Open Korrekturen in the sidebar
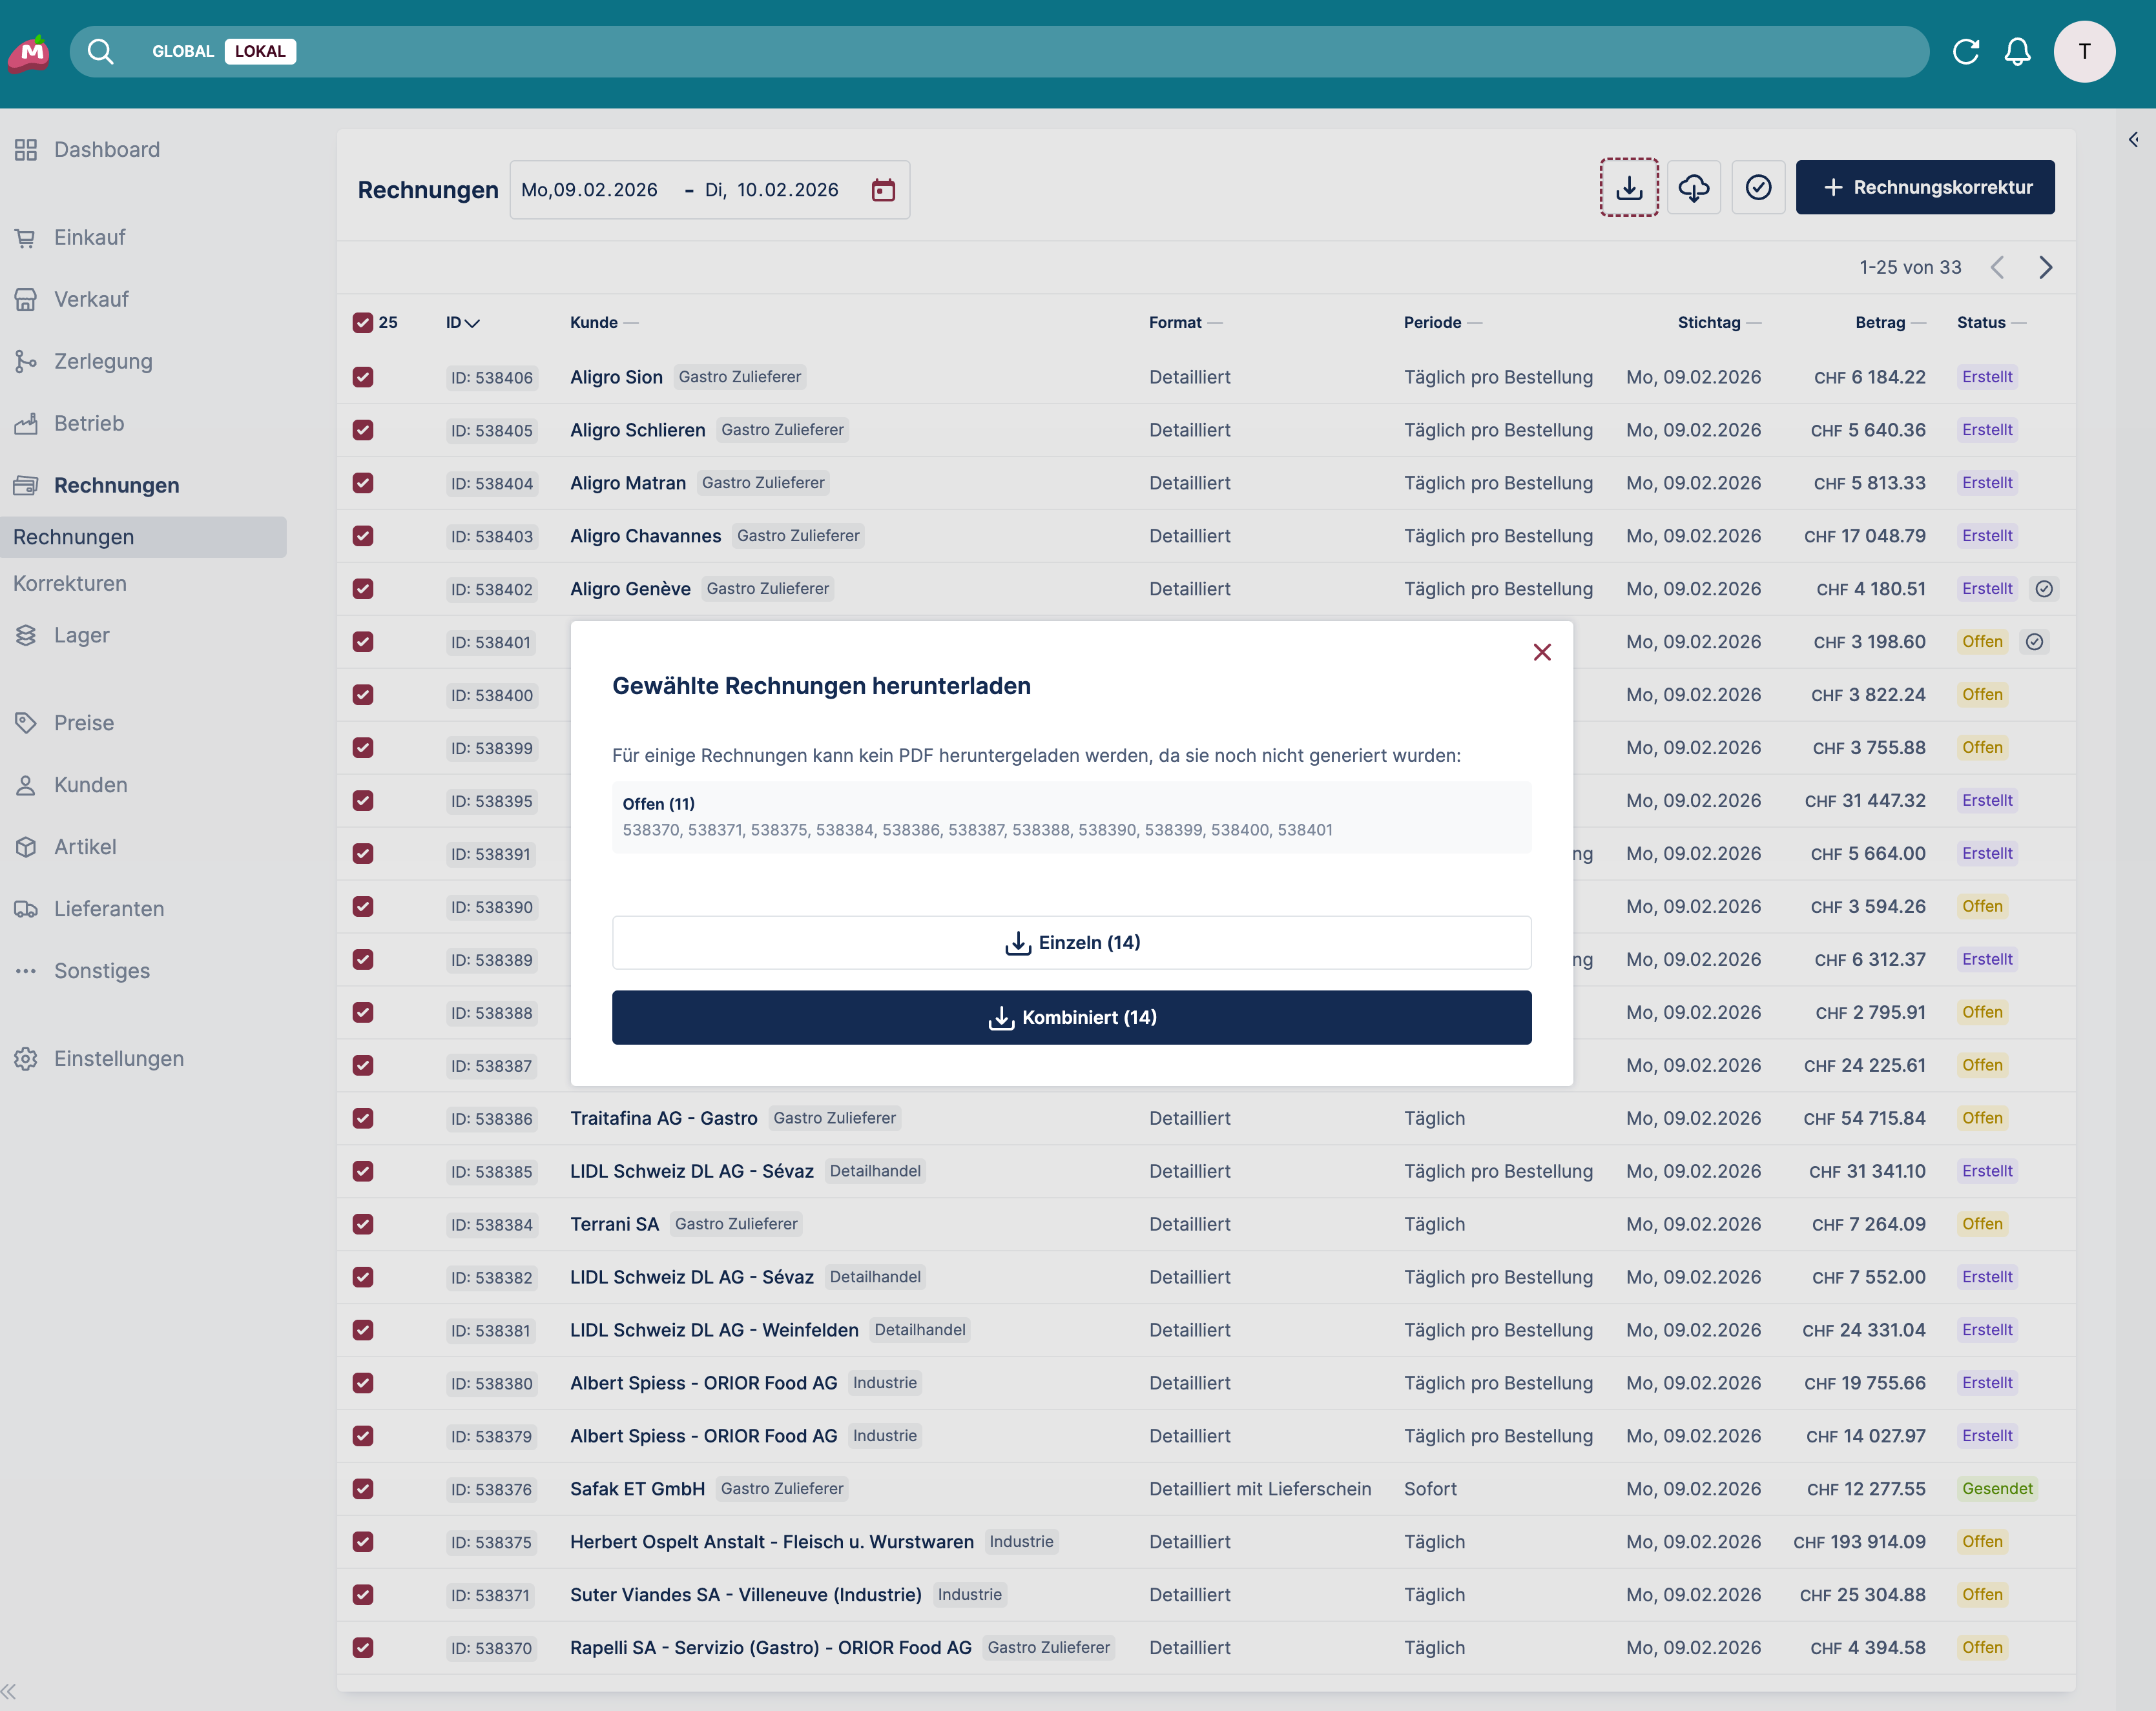 pos(70,584)
